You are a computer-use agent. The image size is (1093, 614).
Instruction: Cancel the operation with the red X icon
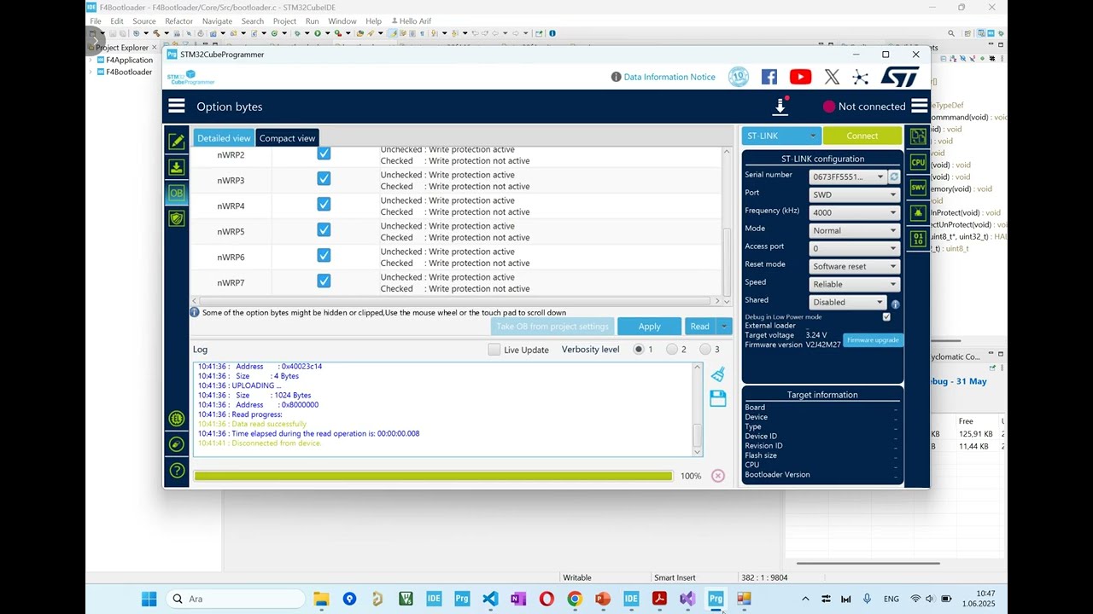pyautogui.click(x=718, y=476)
